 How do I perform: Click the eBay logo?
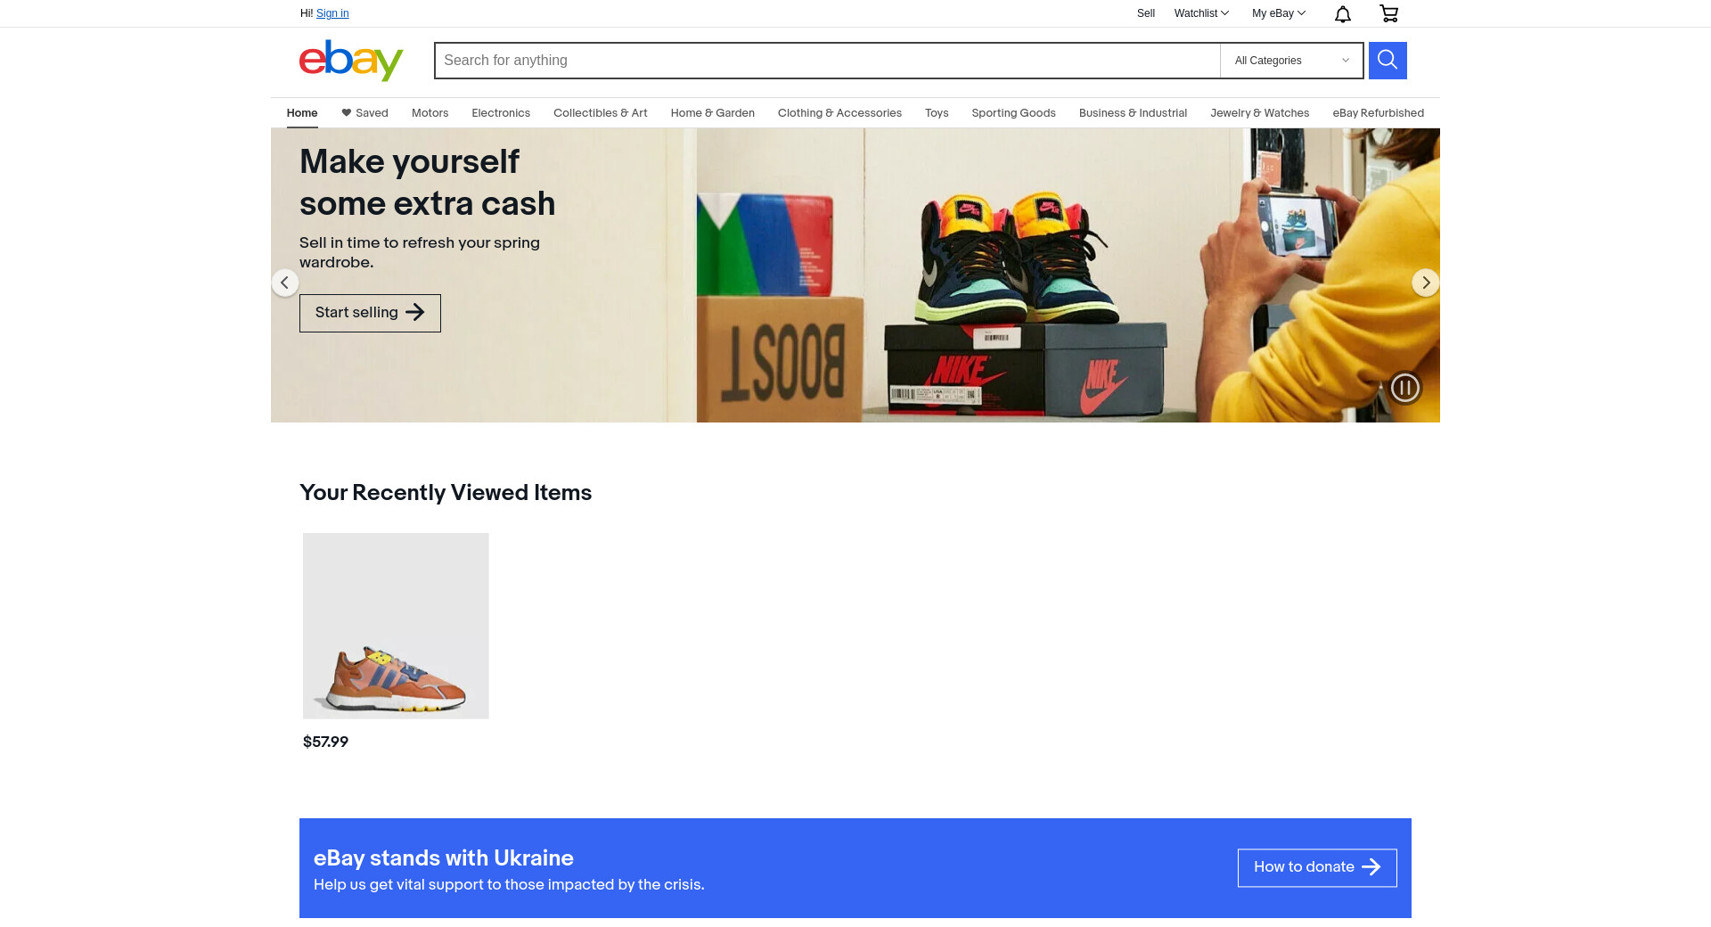tap(351, 61)
